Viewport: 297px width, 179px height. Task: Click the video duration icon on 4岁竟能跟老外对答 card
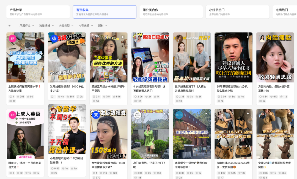pos(135,96)
